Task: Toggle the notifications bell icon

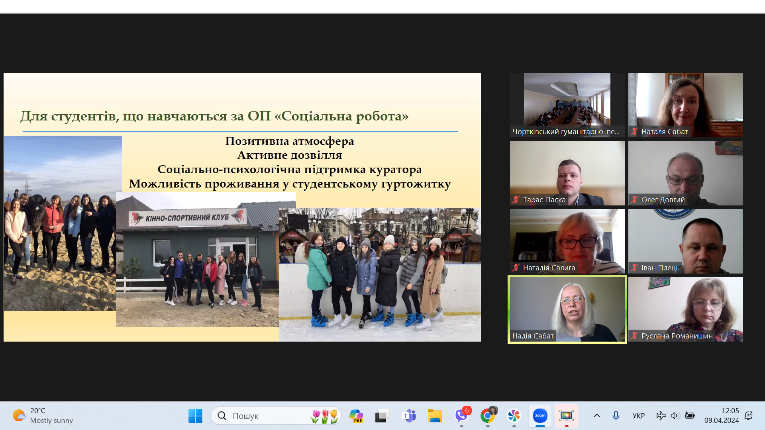Action: [x=748, y=416]
